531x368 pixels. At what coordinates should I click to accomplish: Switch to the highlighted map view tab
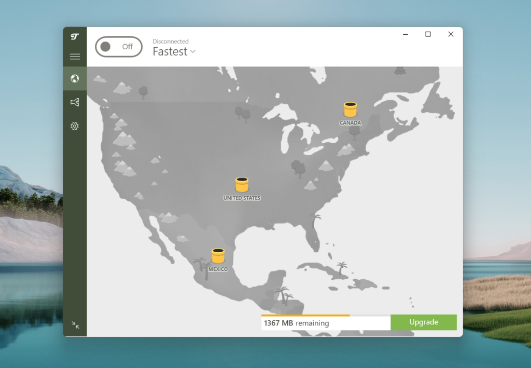click(x=75, y=79)
